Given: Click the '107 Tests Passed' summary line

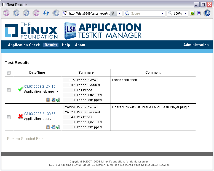Looking at the screenshot, I should click(x=84, y=85).
